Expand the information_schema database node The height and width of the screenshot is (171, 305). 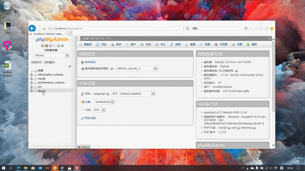(32, 75)
